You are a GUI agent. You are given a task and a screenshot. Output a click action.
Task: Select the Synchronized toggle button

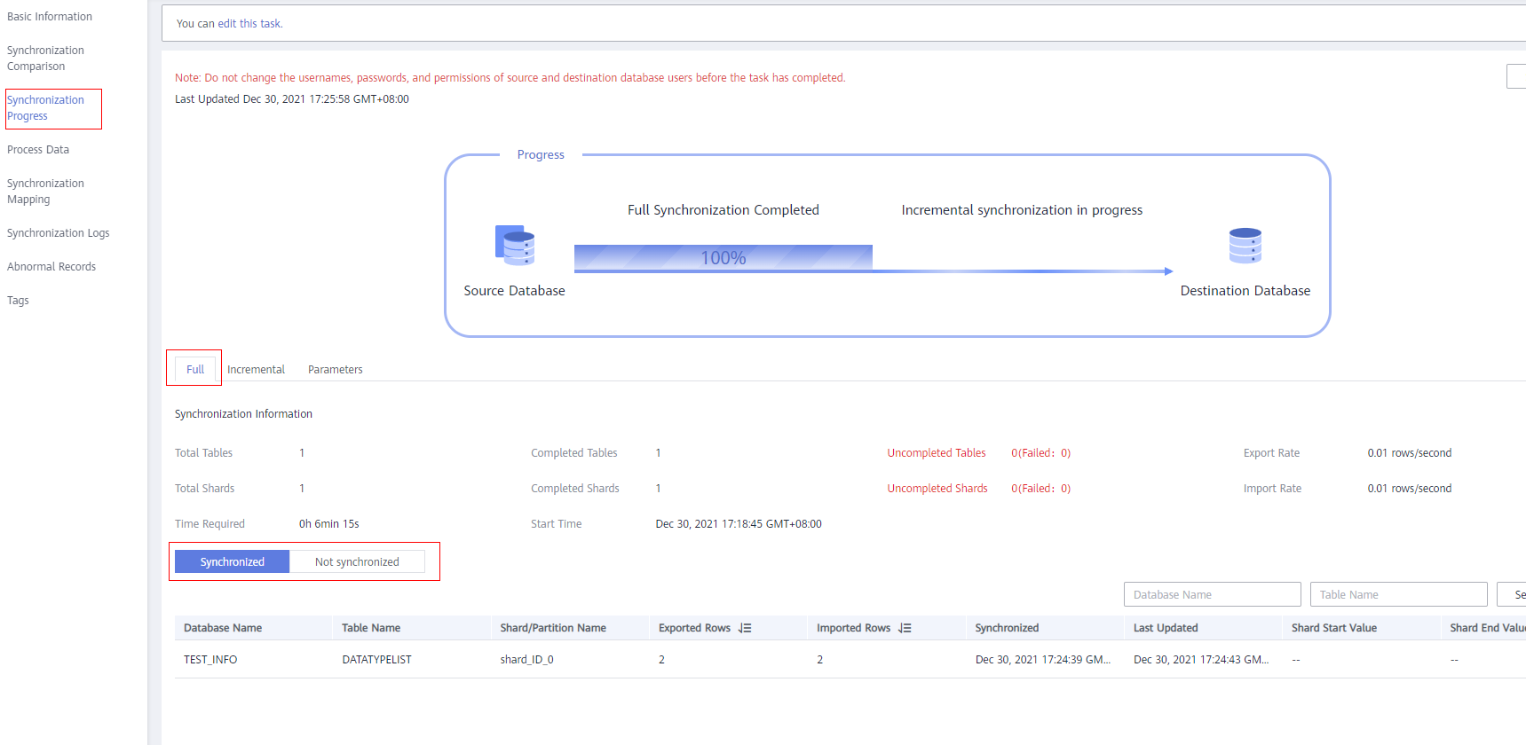click(x=232, y=561)
